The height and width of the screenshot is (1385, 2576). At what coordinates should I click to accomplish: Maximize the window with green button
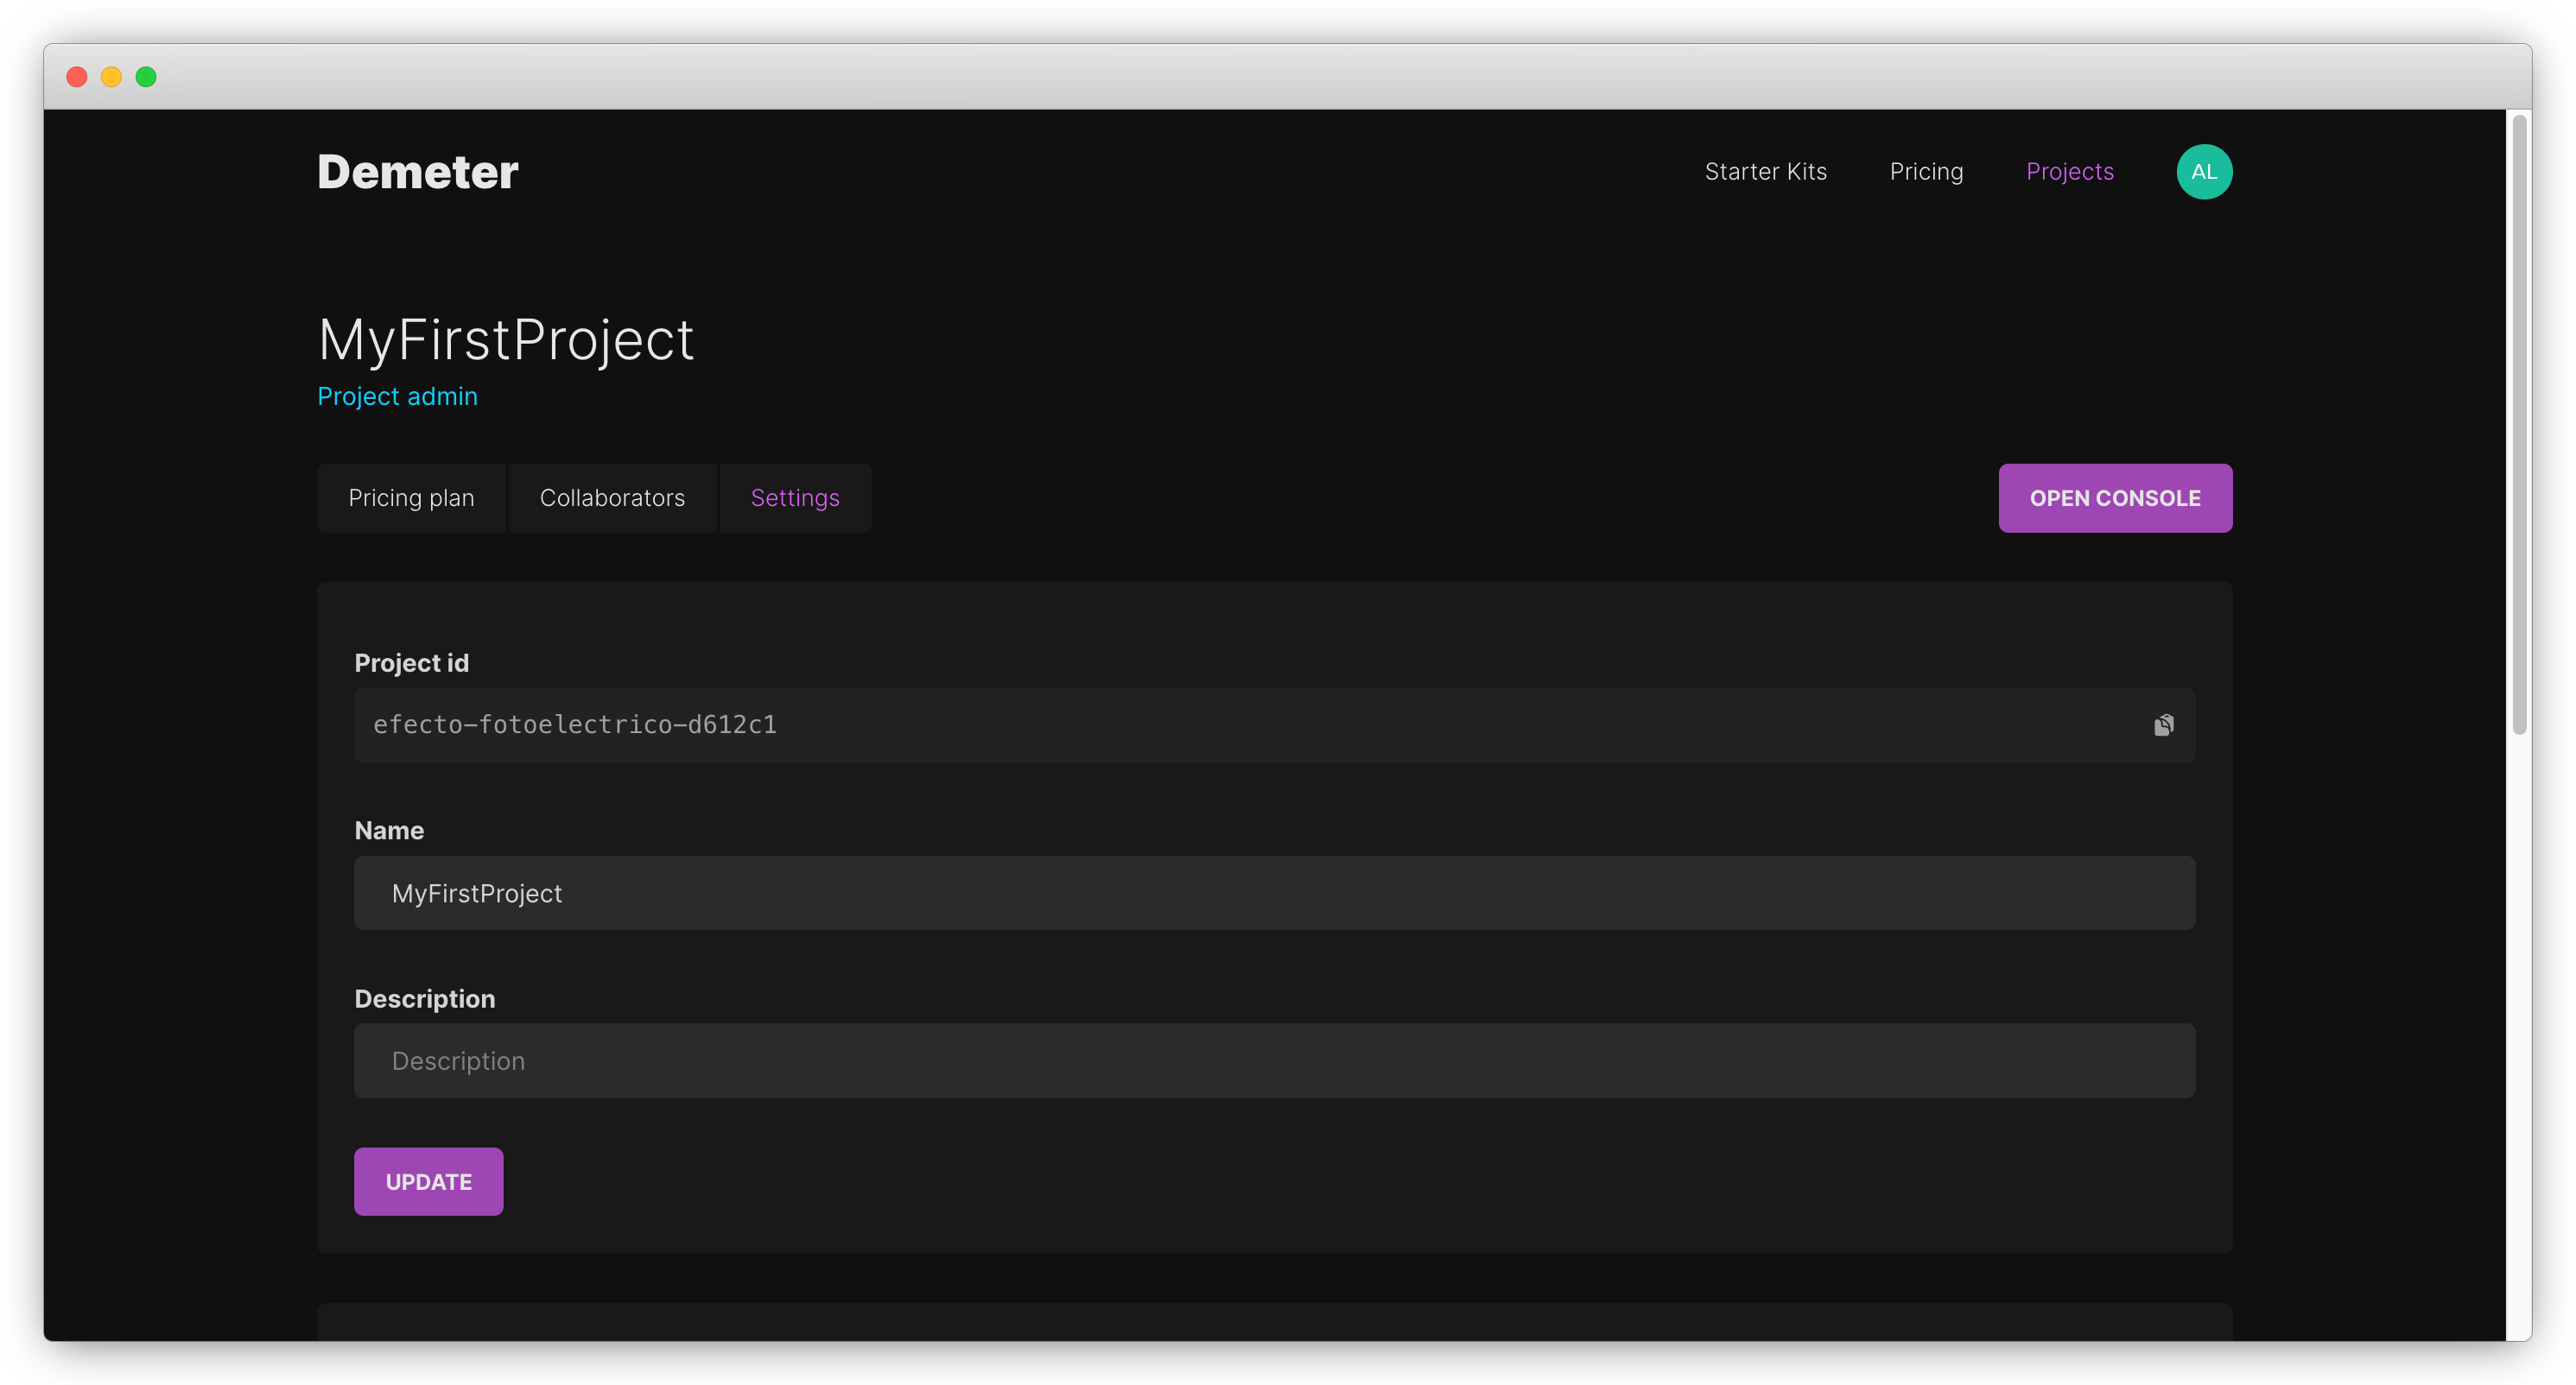pos(146,77)
